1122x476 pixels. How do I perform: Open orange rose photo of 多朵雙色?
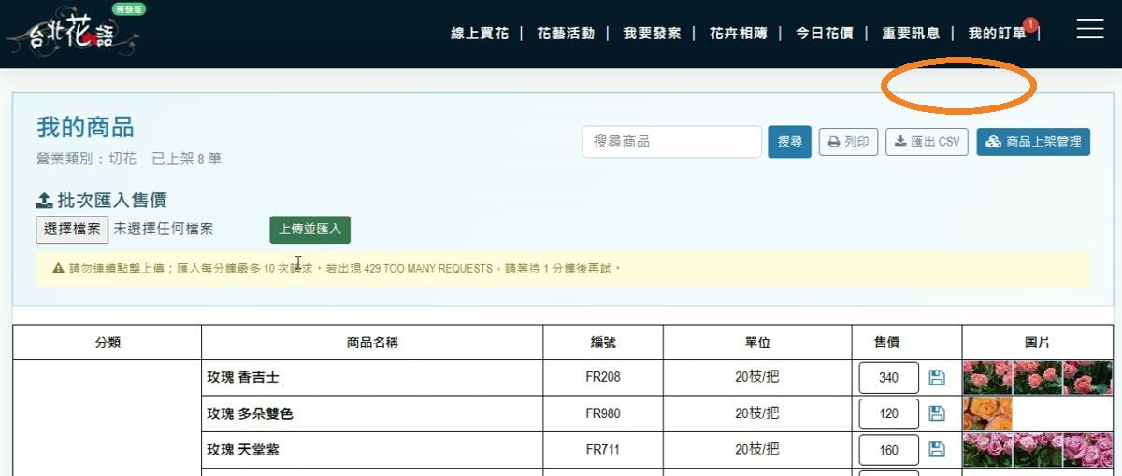coord(987,413)
